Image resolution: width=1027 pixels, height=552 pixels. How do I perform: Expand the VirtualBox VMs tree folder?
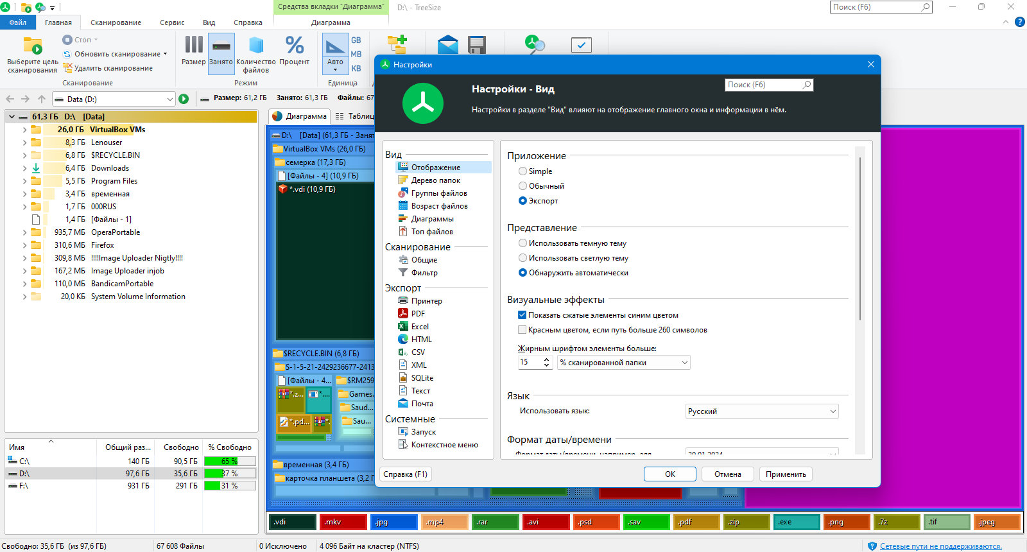coord(24,130)
